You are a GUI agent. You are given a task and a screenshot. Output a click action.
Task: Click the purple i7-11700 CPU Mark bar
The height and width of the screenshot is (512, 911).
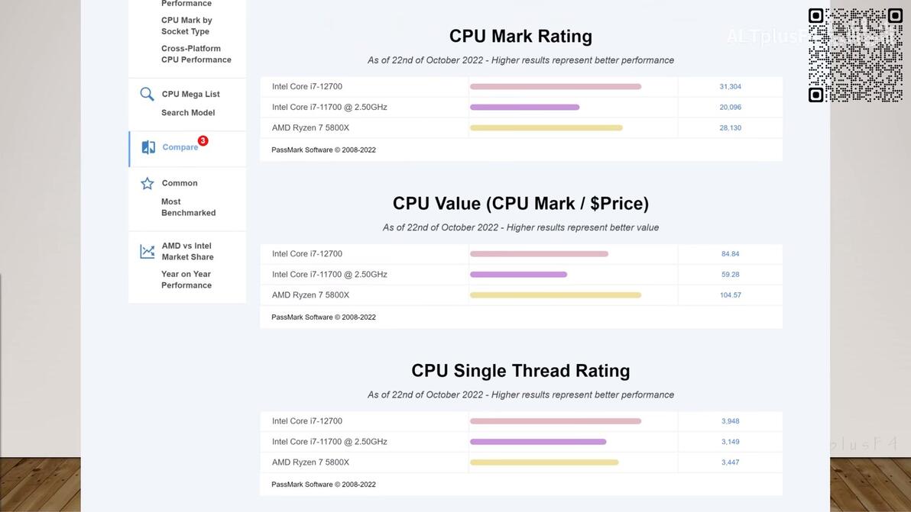tap(524, 108)
